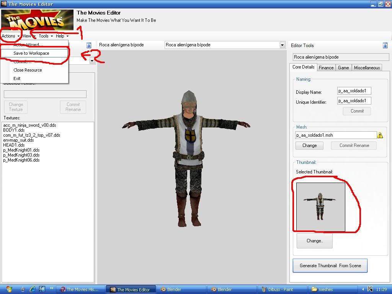392x294 pixels.
Task: Open the Actions menu
Action: tap(10, 36)
